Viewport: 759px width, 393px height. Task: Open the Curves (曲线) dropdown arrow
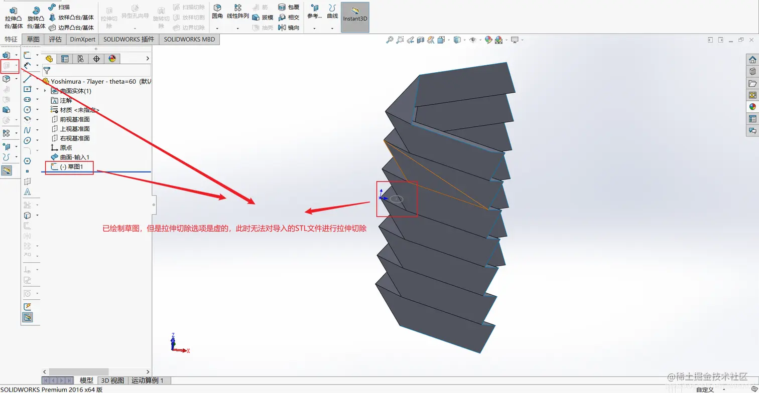[332, 28]
